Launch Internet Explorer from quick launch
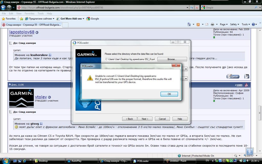 (24, 161)
